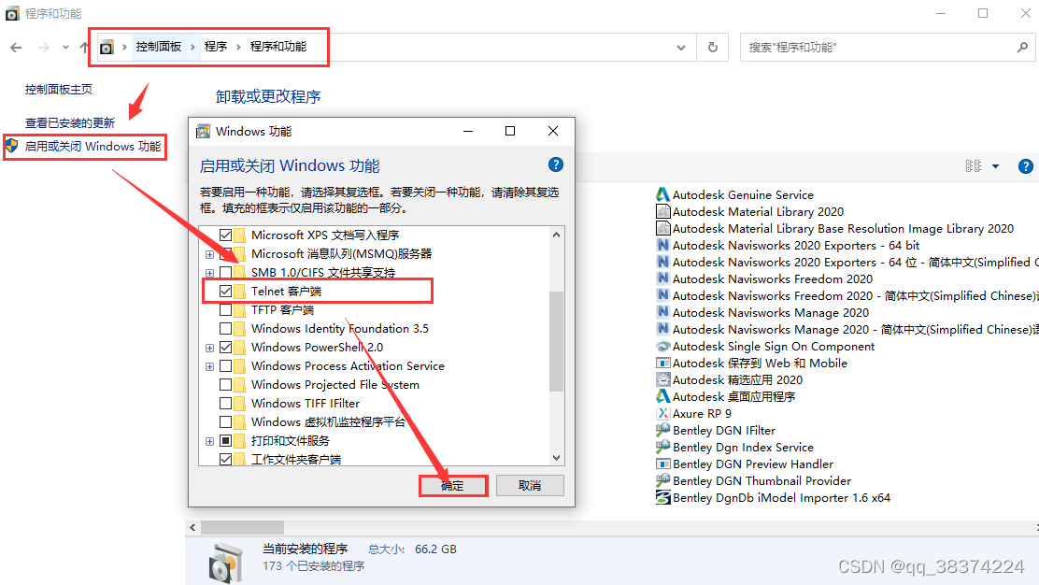This screenshot has height=585, width=1039.
Task: Expand chevron after 控制面板 breadcrumb
Action: 192,47
